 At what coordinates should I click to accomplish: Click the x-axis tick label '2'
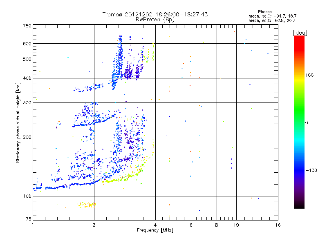(94, 225)
